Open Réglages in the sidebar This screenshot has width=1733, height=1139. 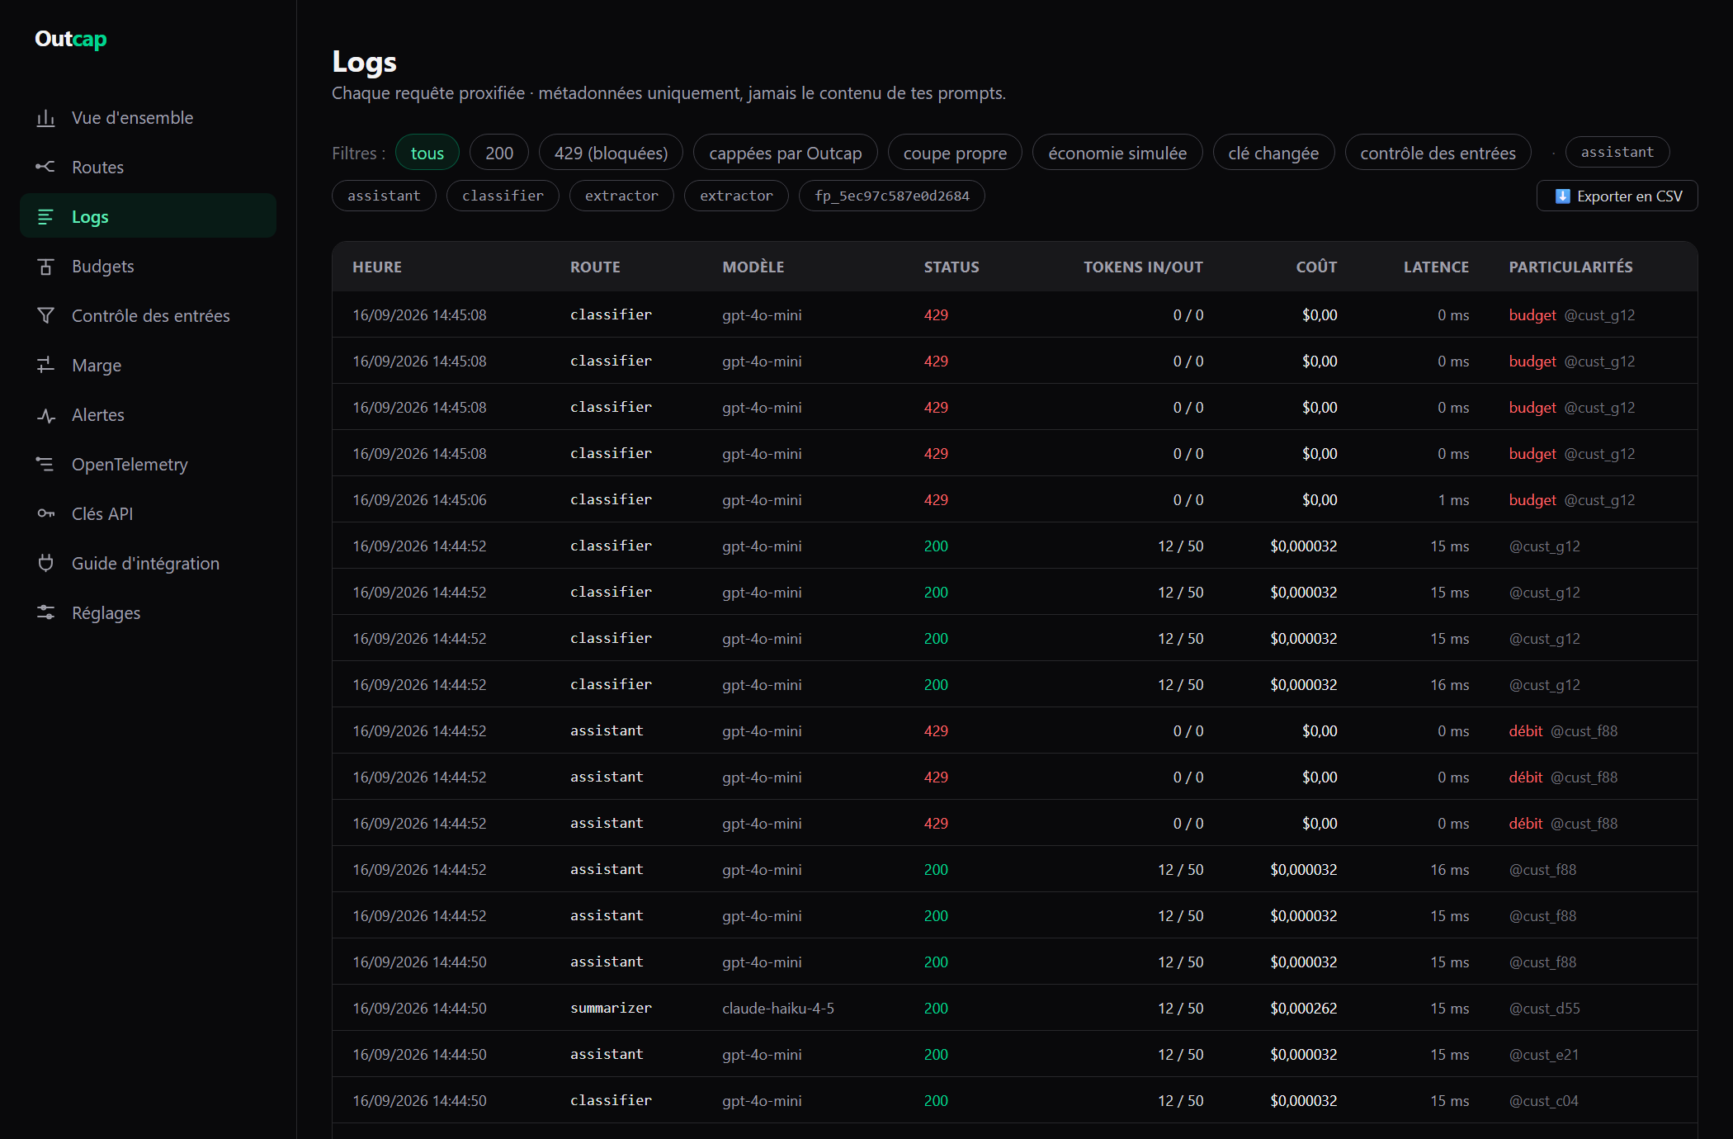(x=148, y=613)
